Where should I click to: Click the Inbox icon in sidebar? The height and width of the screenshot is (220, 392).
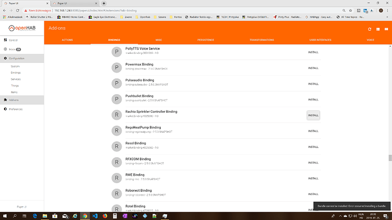click(5, 49)
